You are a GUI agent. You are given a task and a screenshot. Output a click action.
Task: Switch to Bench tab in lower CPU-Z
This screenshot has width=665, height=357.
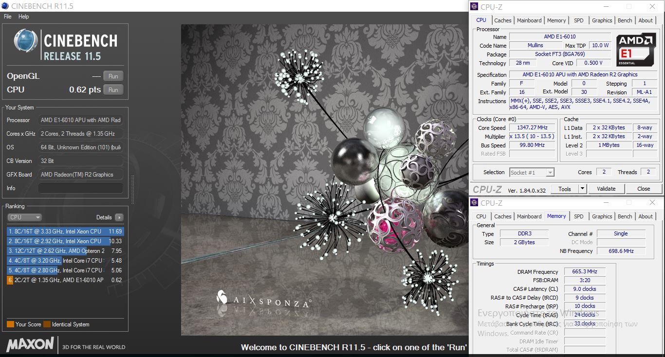pos(625,216)
